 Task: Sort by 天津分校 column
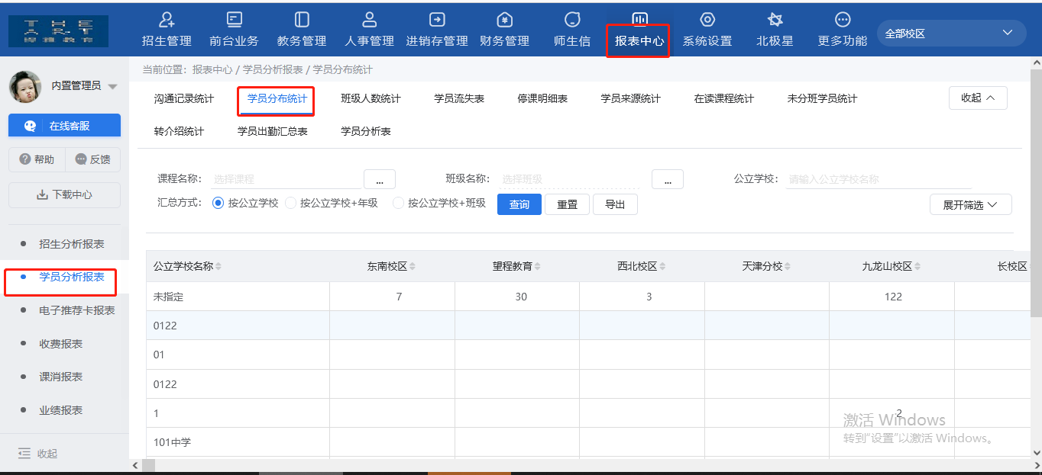788,266
